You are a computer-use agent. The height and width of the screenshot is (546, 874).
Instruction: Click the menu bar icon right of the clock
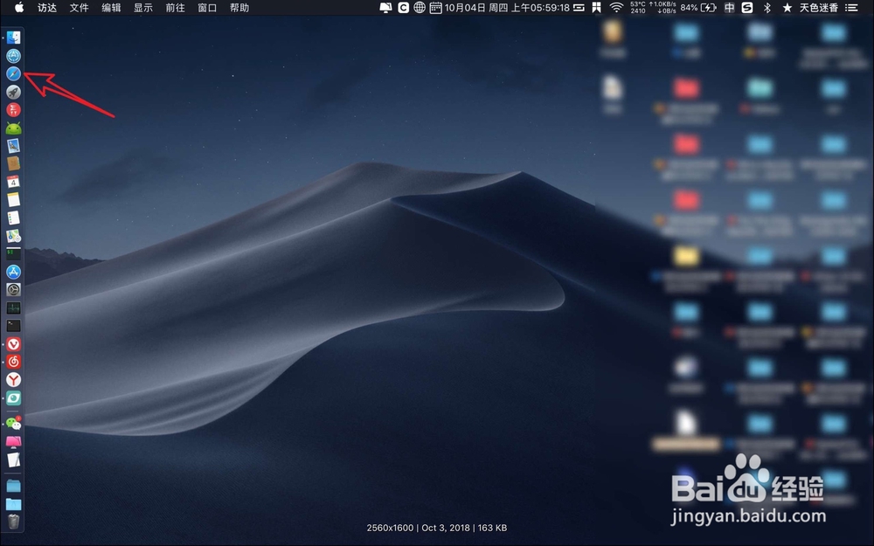[579, 7]
